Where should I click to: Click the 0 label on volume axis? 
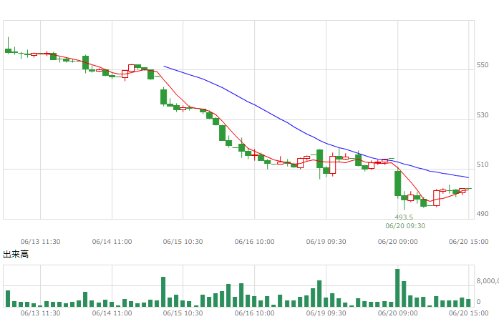478,302
